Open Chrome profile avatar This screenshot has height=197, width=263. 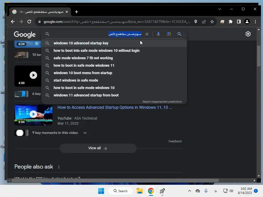click(x=247, y=22)
